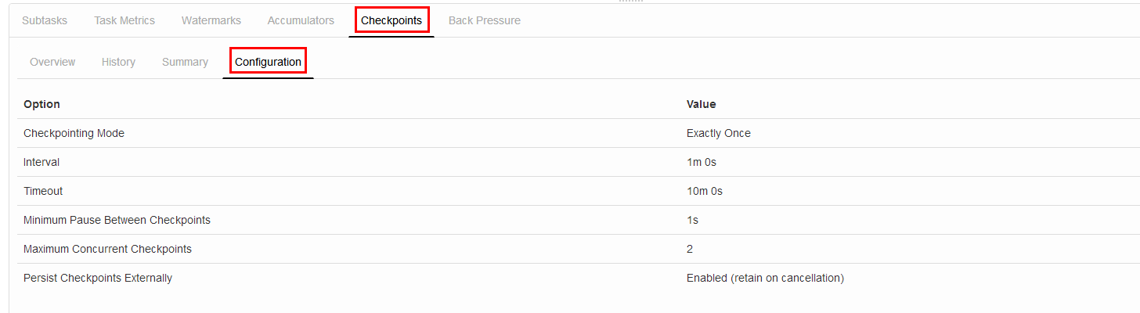The height and width of the screenshot is (313, 1140).
Task: Show the checkpoints Overview sub-tab
Action: click(x=52, y=62)
